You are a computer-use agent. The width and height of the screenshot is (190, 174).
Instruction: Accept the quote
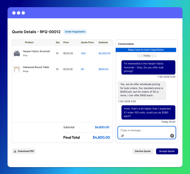(167, 151)
